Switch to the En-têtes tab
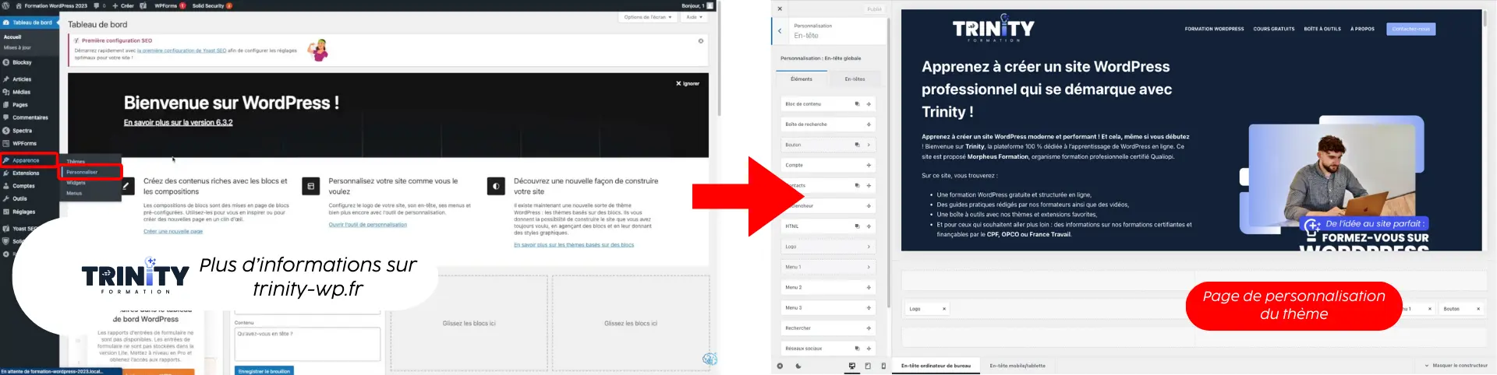 pos(855,79)
